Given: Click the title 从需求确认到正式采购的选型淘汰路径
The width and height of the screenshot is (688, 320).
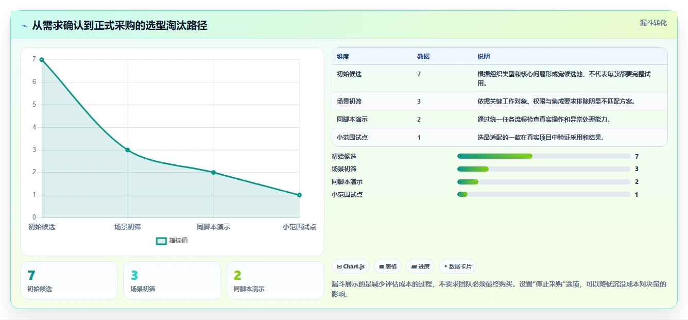Looking at the screenshot, I should (x=119, y=26).
